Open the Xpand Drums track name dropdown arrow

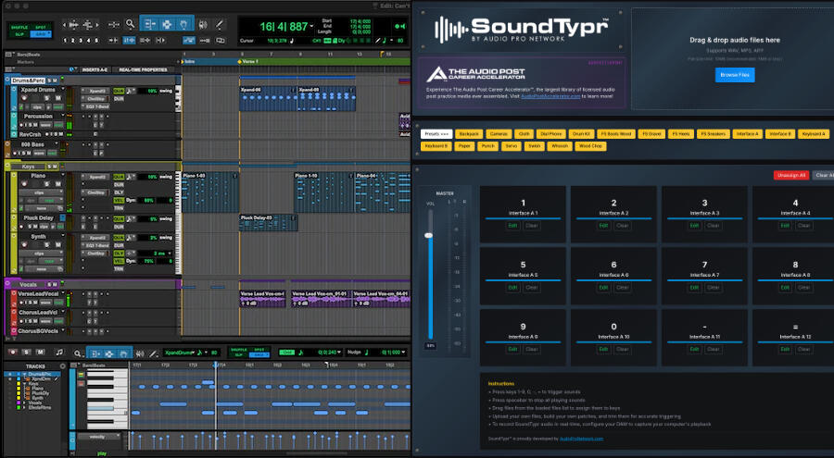point(63,89)
